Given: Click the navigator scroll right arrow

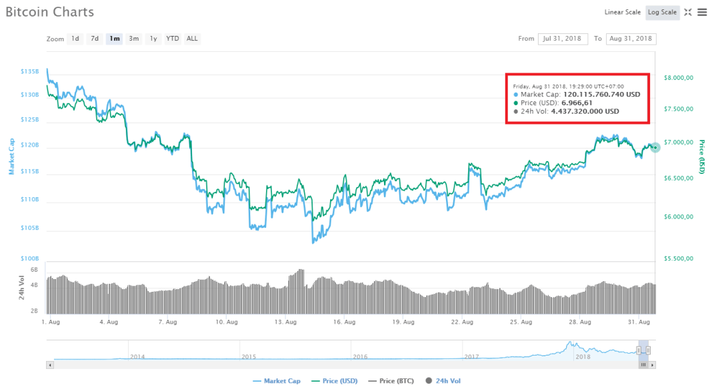Looking at the screenshot, I should pyautogui.click(x=652, y=365).
